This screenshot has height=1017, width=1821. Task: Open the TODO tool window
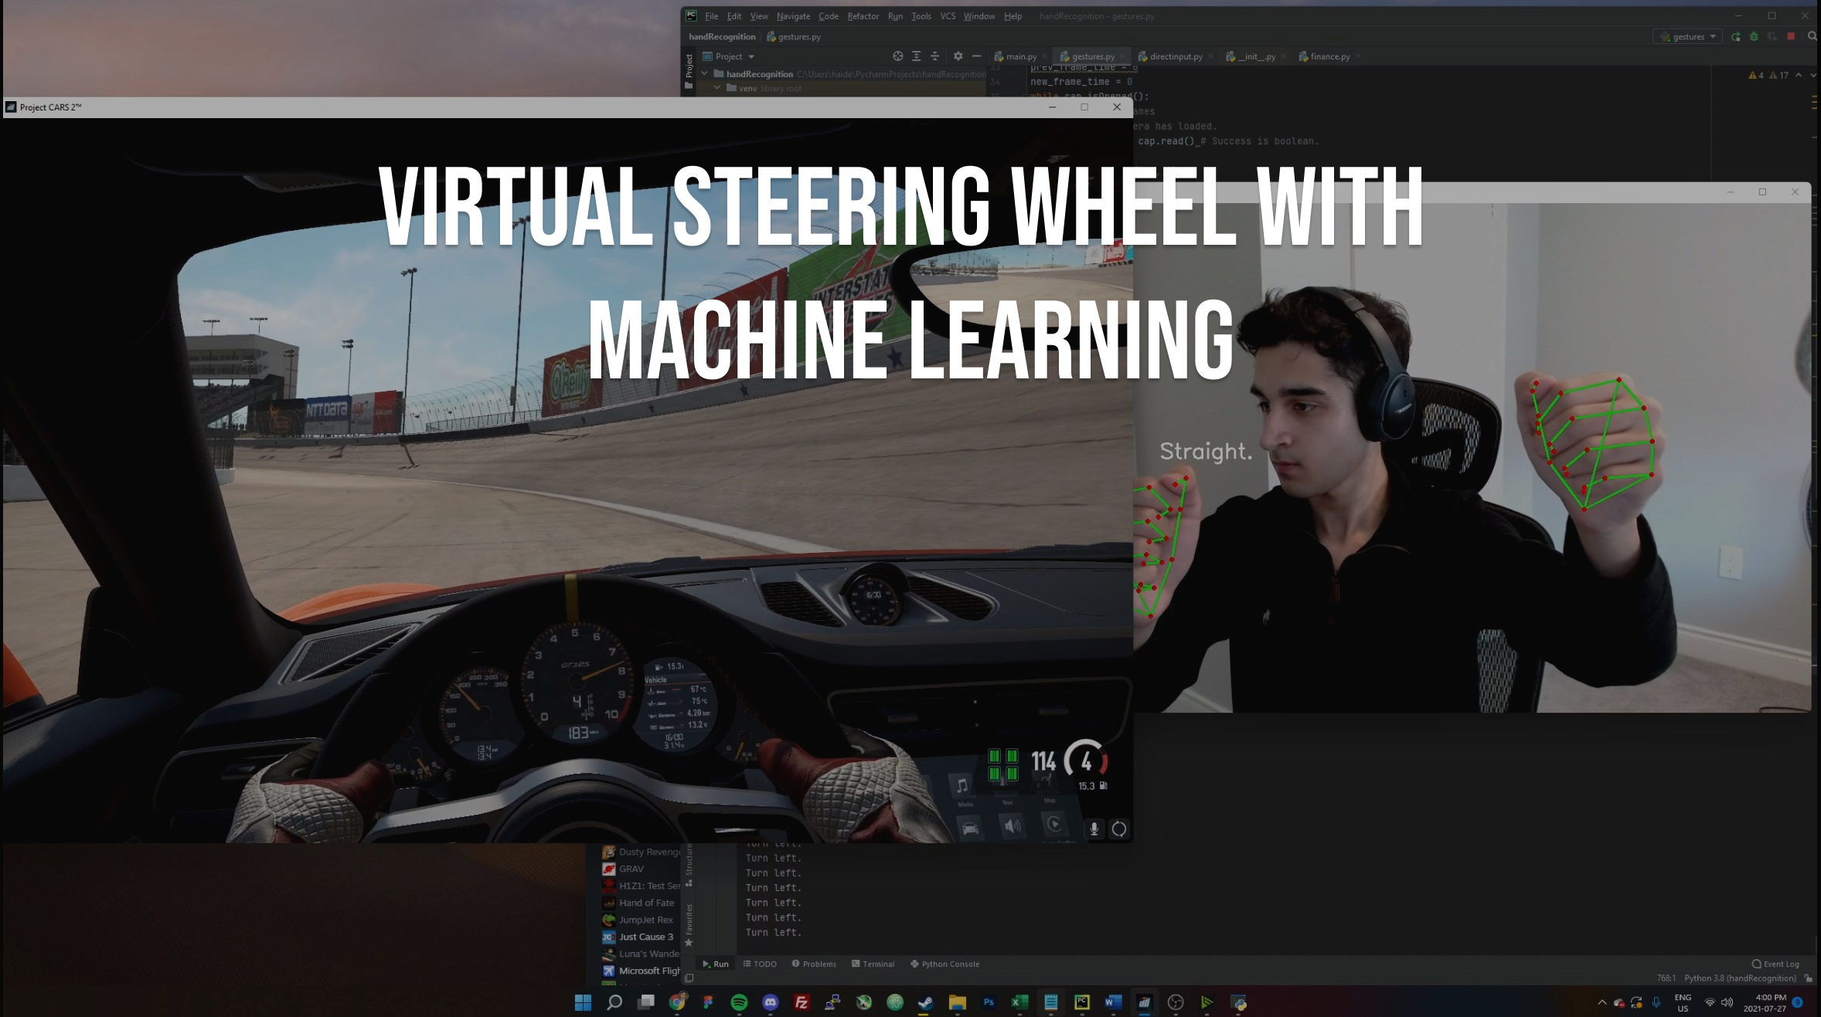tap(760, 964)
